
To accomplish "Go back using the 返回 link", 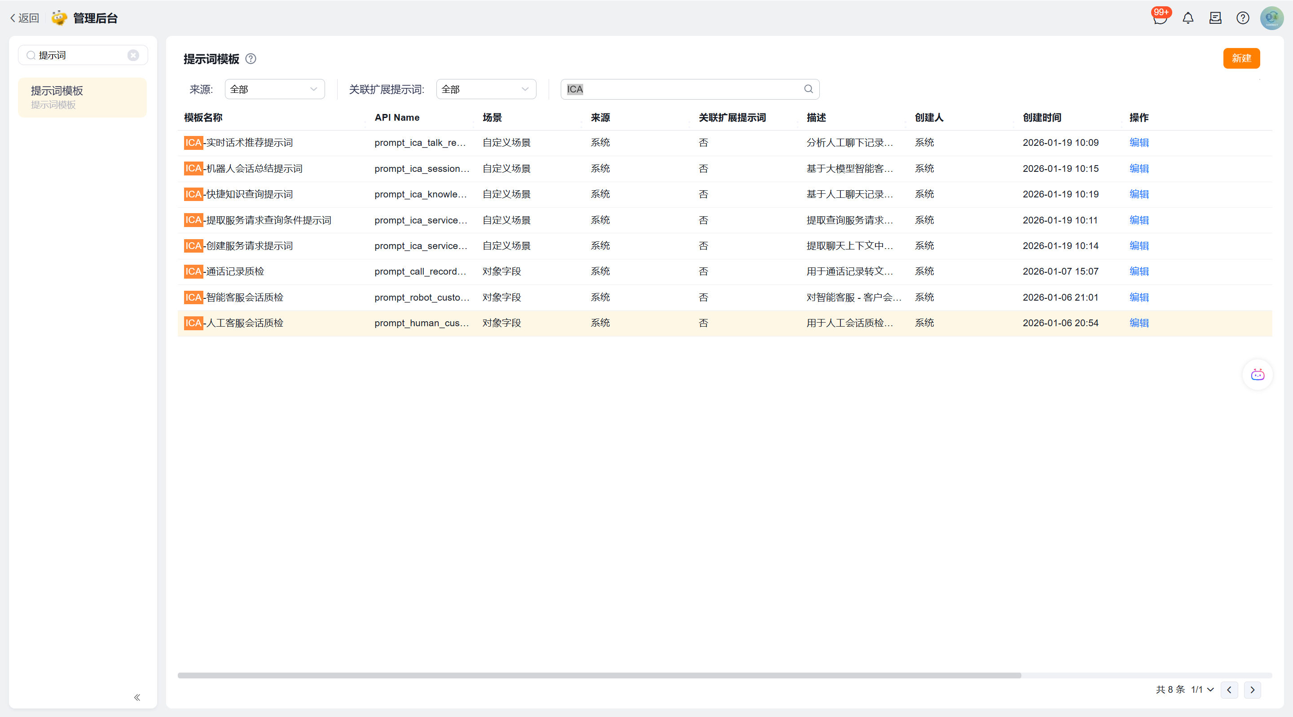I will (25, 18).
